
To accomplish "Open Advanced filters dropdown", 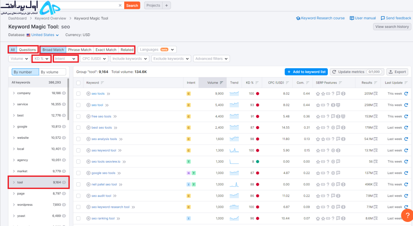I will (211, 59).
